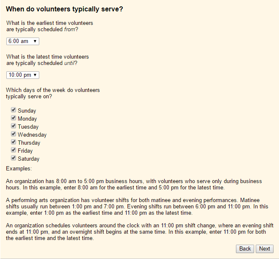This screenshot has width=279, height=259.
Task: Go back with the Back button
Action: pos(245,248)
